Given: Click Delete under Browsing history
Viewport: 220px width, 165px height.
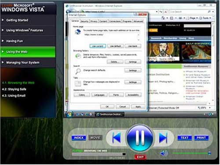Looking at the screenshot, I should (115, 62).
